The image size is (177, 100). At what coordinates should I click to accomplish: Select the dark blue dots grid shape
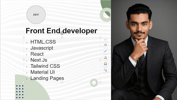(x=20, y=92)
